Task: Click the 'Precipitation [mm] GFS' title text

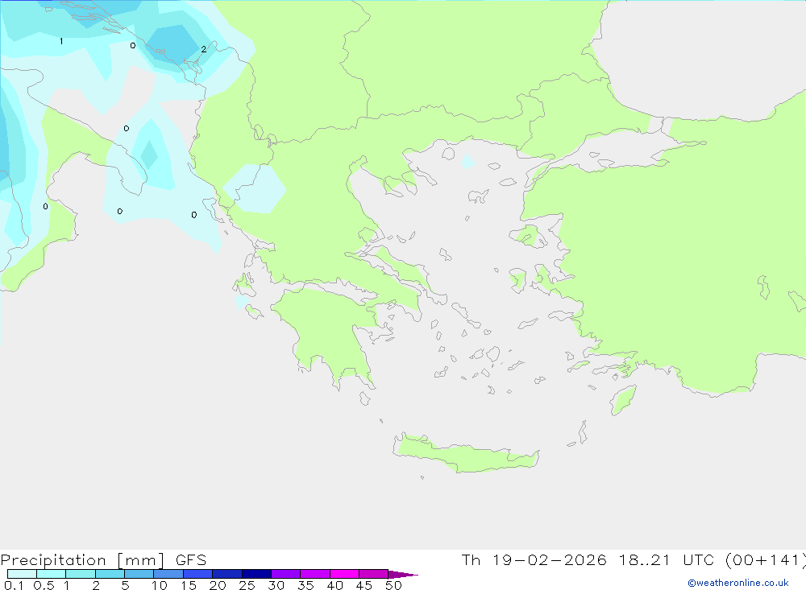Action: point(103,559)
